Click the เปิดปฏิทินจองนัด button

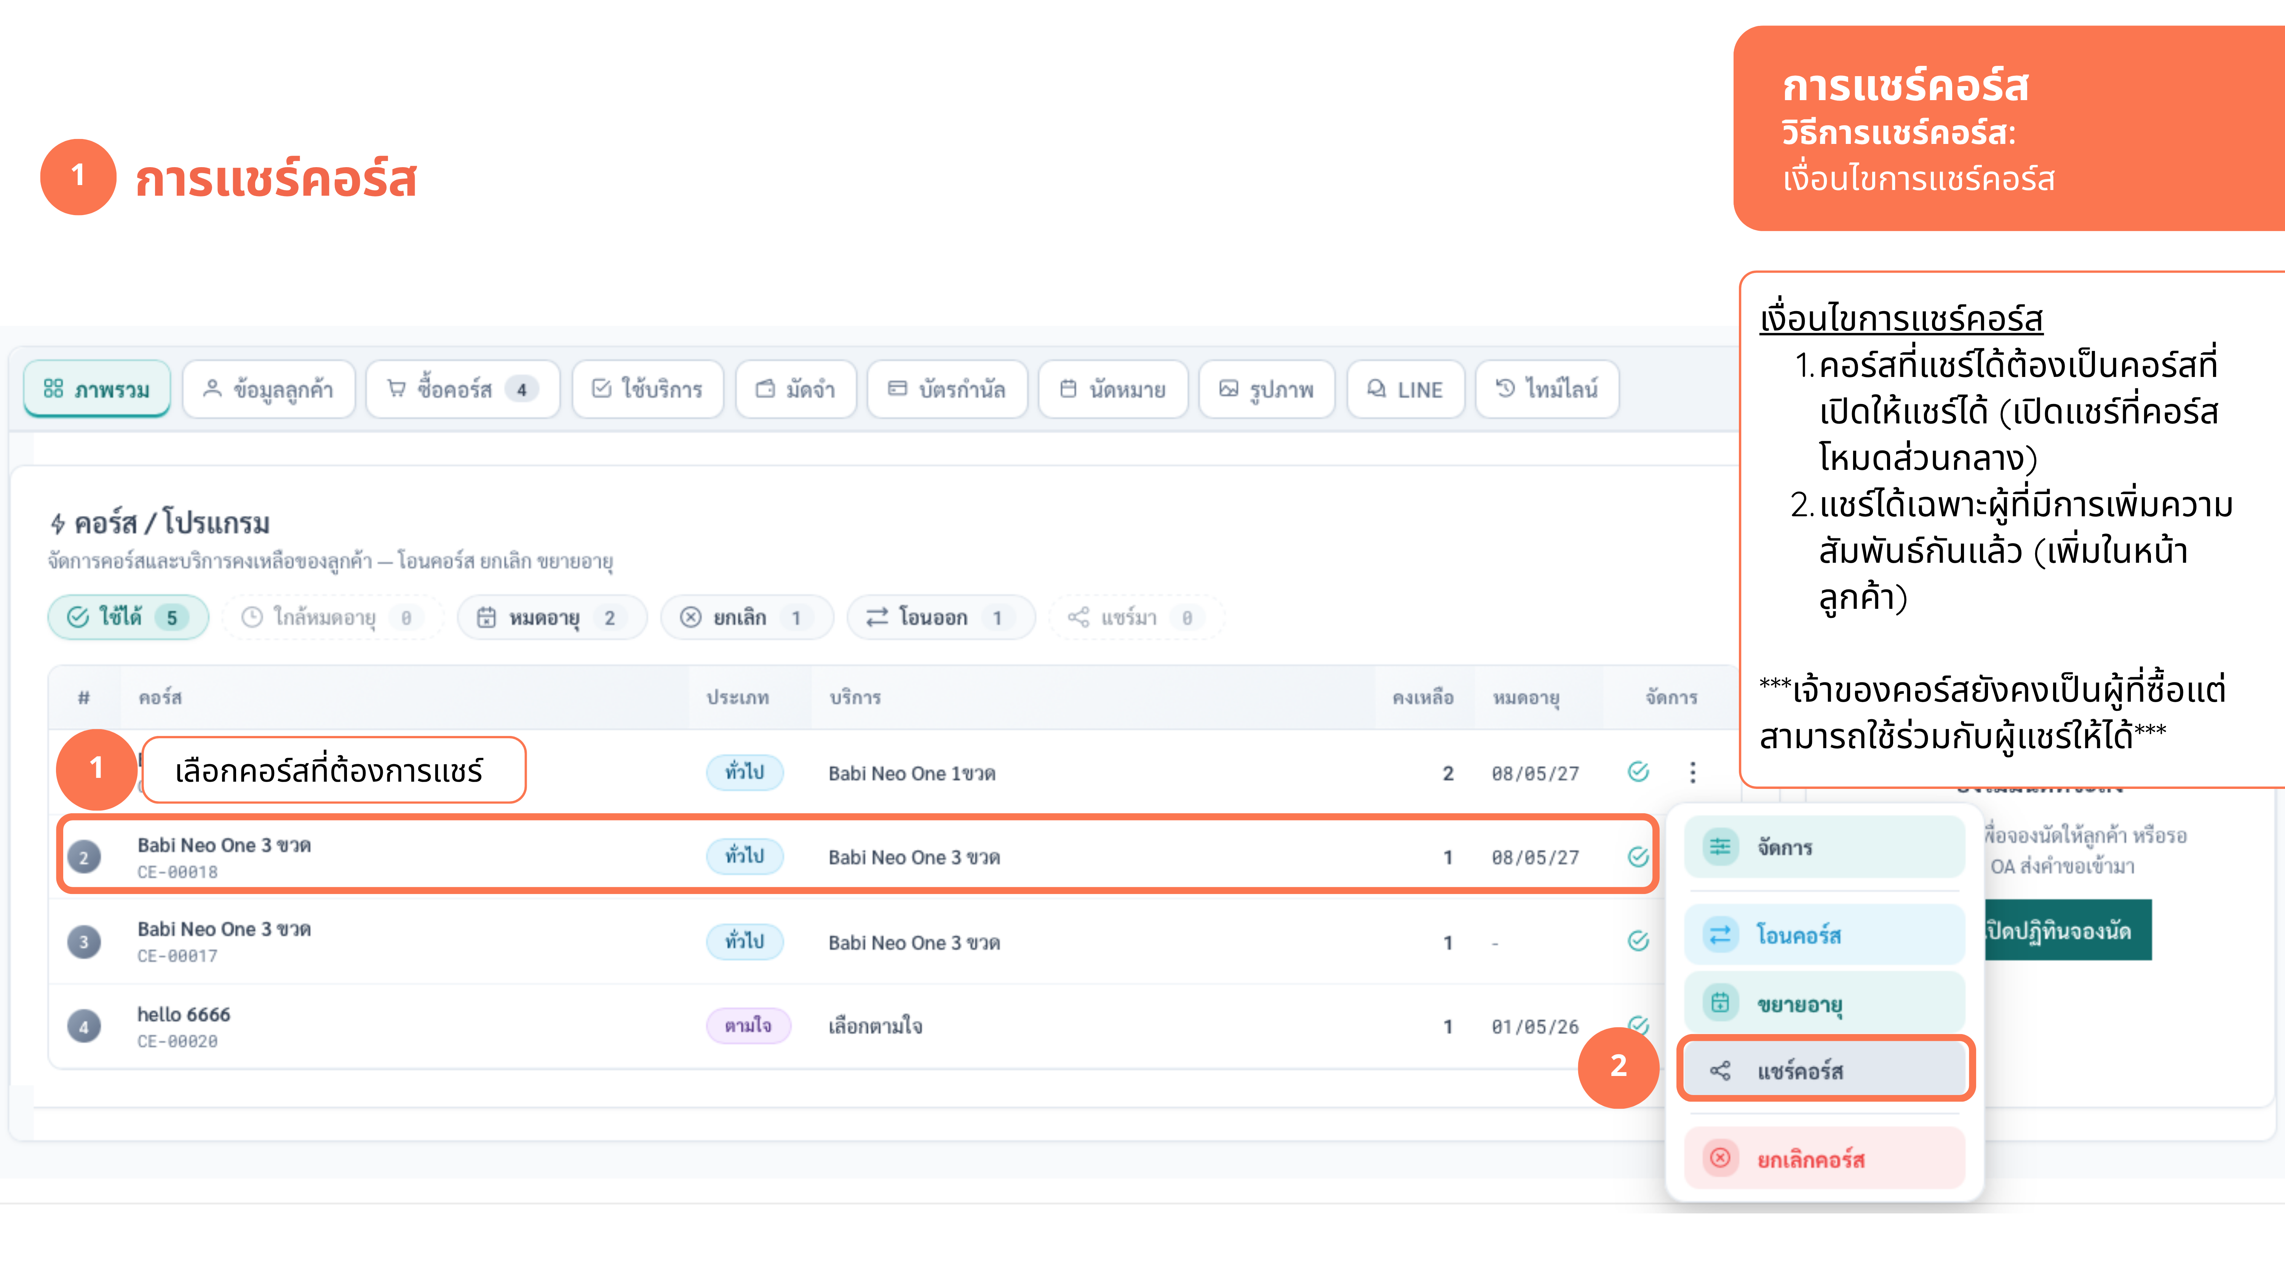pyautogui.click(x=2068, y=930)
